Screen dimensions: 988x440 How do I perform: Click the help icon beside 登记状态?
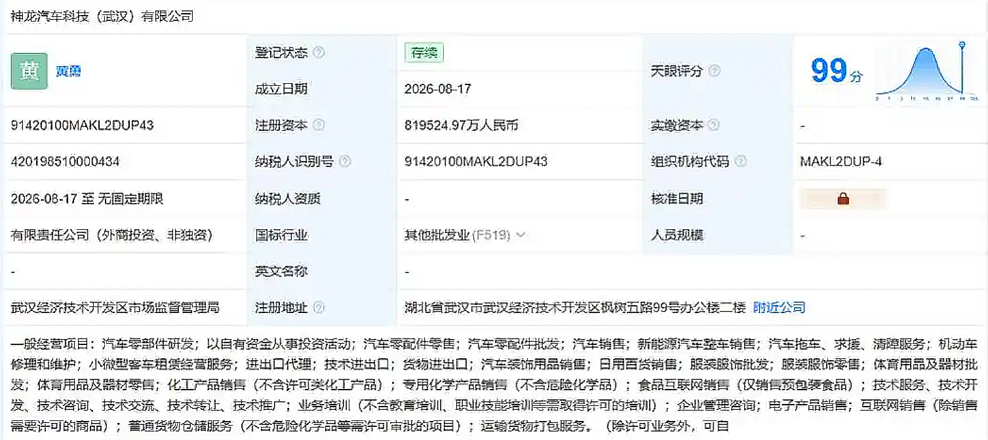tap(319, 52)
